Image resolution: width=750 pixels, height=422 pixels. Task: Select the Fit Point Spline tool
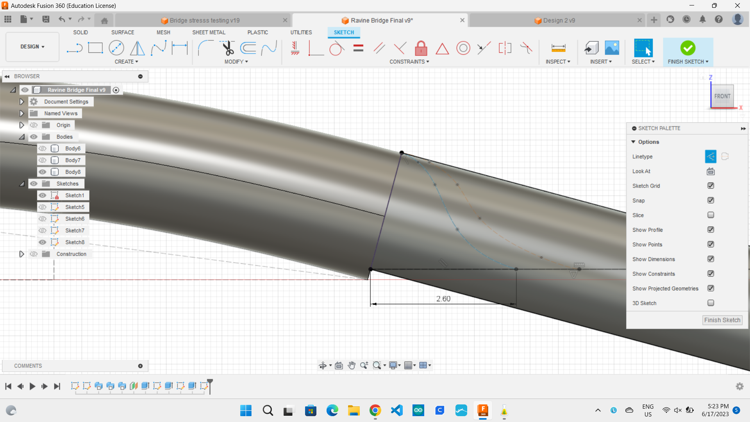158,48
